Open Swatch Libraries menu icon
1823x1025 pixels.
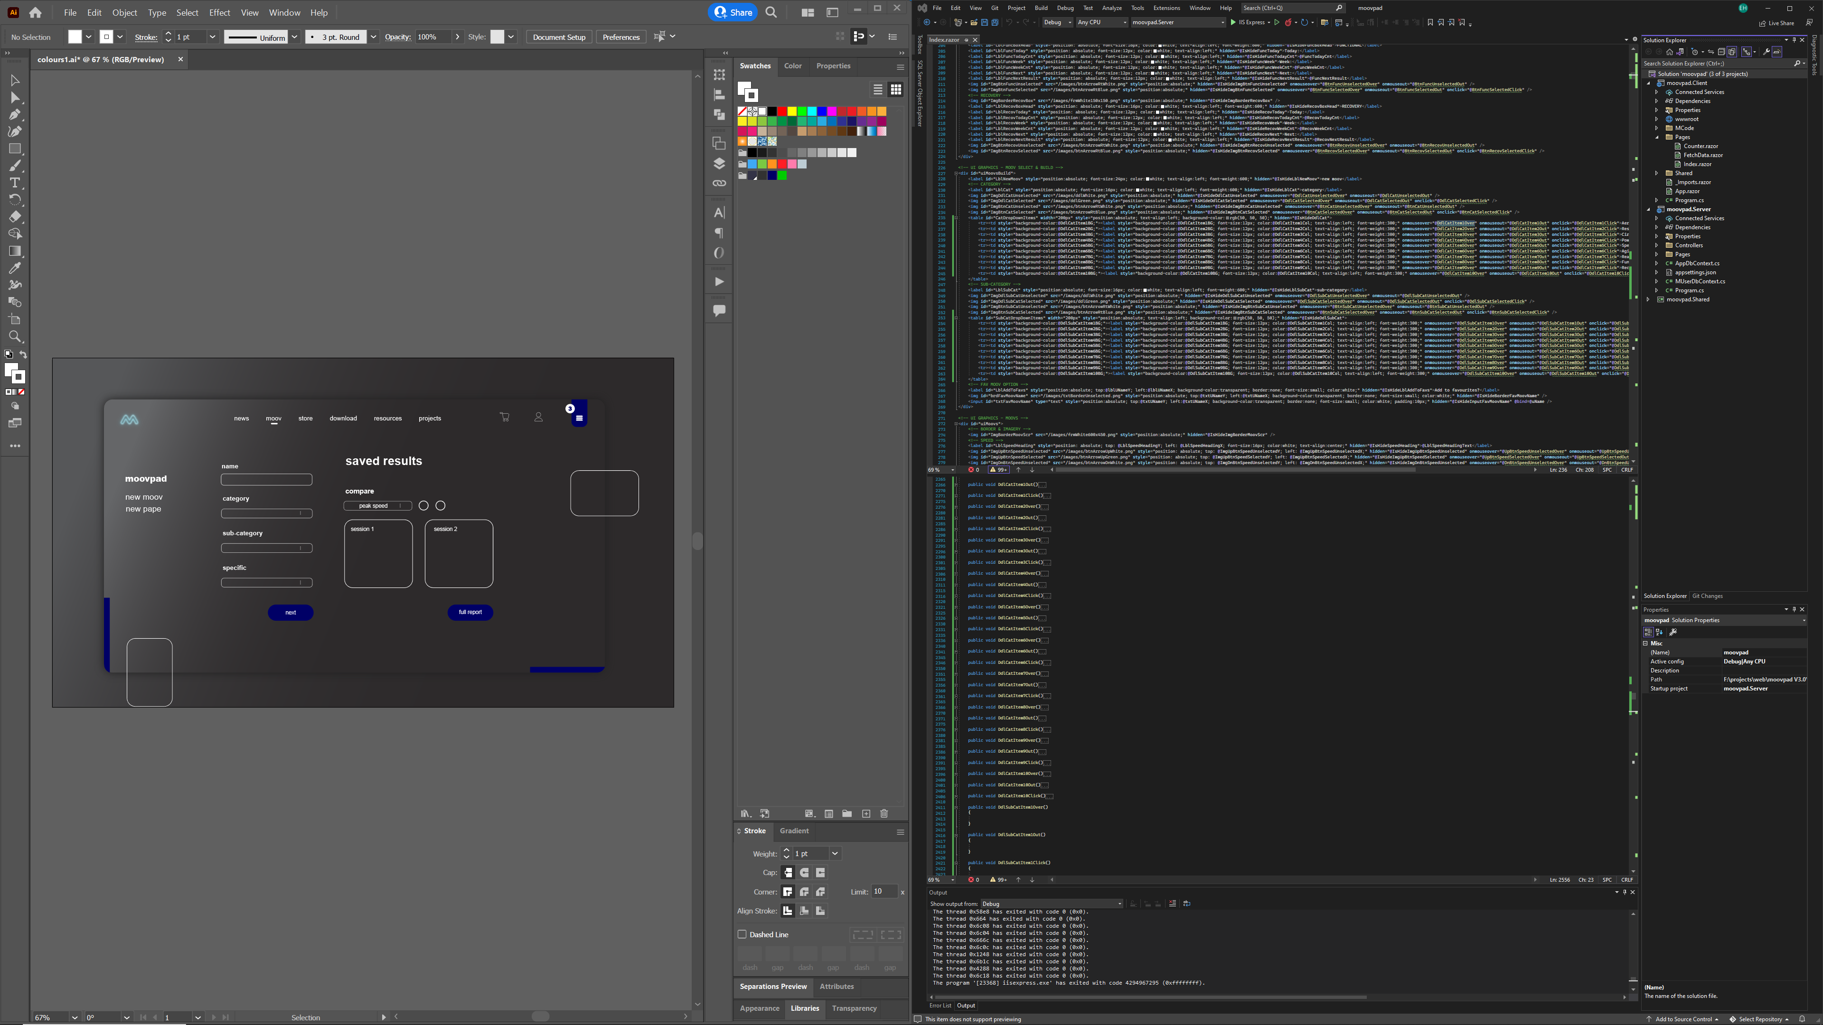pos(745,813)
